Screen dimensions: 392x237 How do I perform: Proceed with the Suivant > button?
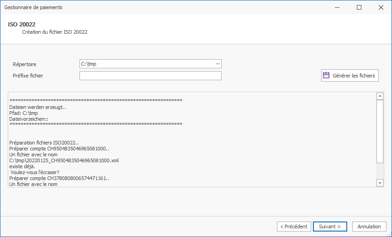click(330, 227)
